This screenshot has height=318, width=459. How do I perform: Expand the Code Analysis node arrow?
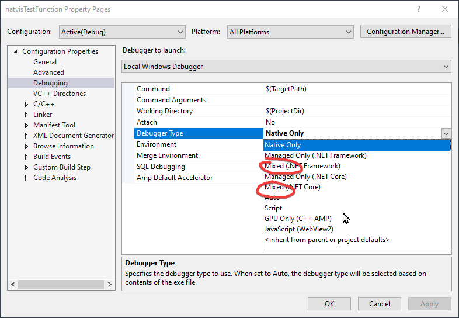coord(26,178)
